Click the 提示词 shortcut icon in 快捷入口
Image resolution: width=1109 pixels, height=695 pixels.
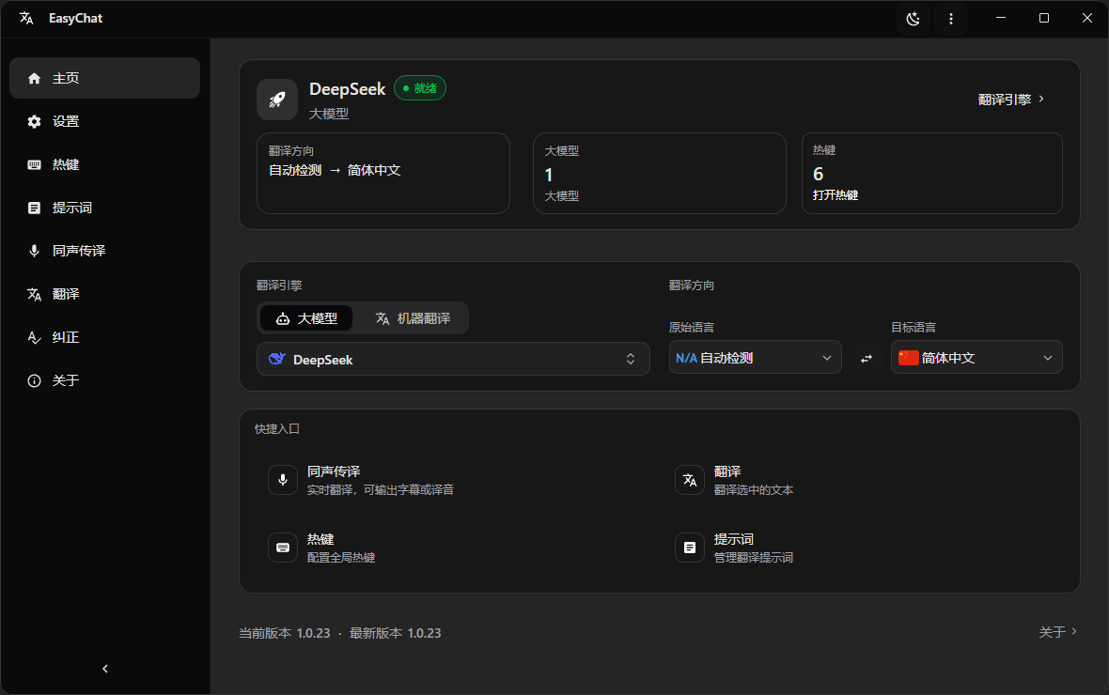[690, 548]
